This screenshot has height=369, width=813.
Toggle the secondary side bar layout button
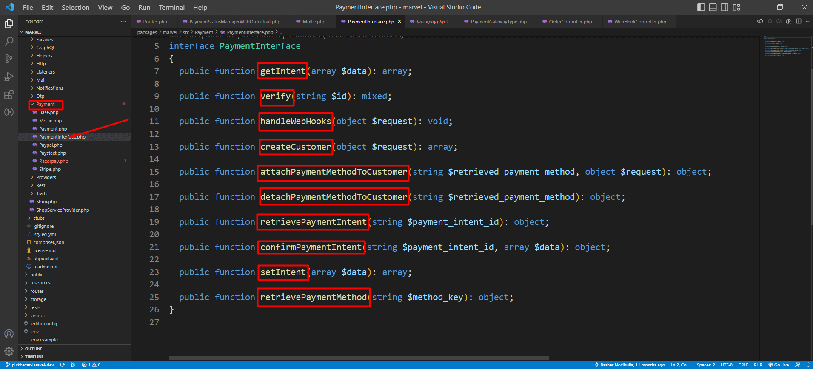coord(724,7)
